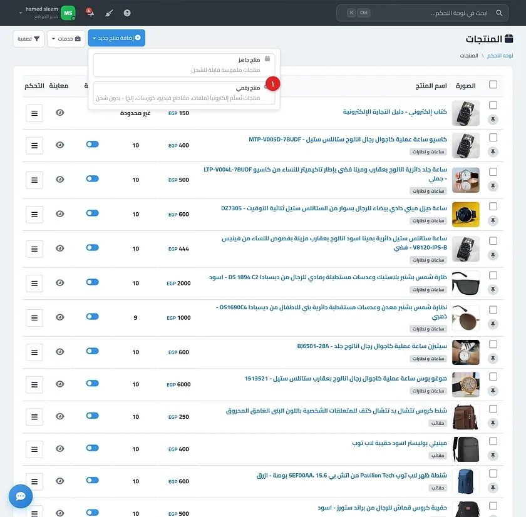
Task: Open control menu for Diesel DZ7305
Action: pyautogui.click(x=34, y=214)
